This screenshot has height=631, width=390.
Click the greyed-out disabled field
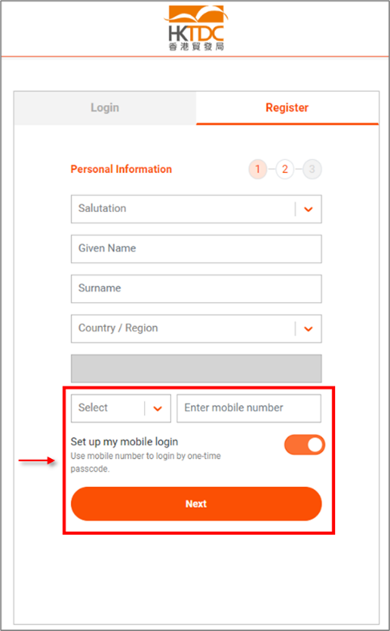197,368
